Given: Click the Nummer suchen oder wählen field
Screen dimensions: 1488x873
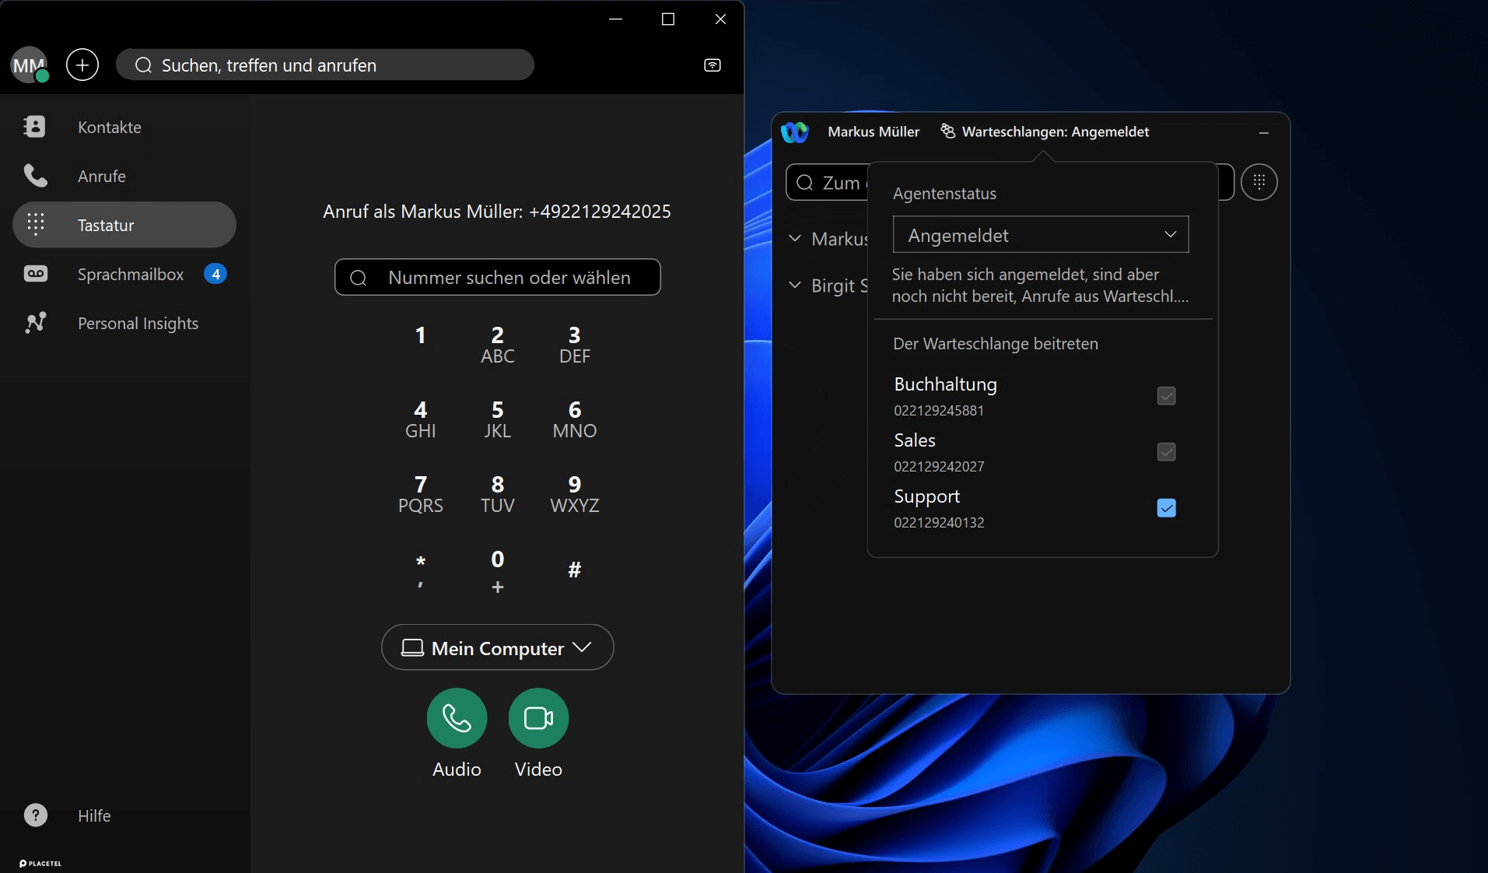Looking at the screenshot, I should pos(497,278).
